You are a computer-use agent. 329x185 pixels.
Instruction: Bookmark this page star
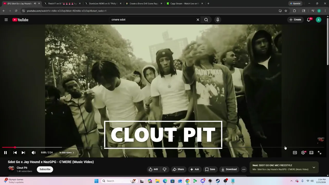coord(286,11)
